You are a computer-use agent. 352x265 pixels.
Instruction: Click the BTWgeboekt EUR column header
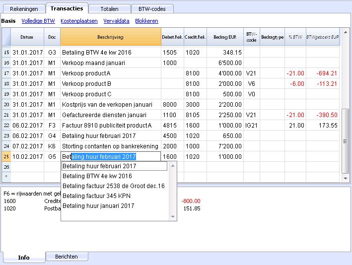(x=323, y=37)
